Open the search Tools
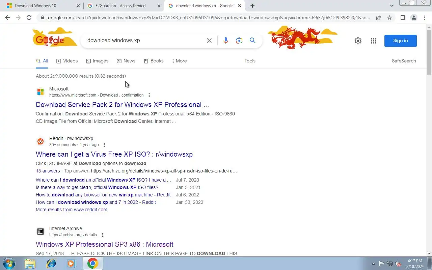Screen dimensions: 432x270 [250, 61]
